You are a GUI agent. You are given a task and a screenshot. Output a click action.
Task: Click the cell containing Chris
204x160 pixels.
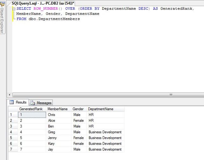coord(51,115)
